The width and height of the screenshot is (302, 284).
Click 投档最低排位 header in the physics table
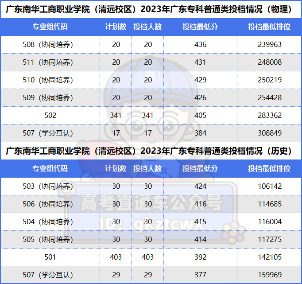269,27
